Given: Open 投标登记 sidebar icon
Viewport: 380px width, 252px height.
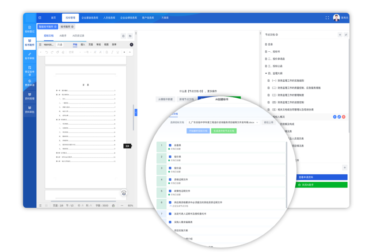Looking at the screenshot, I should click(30, 29).
